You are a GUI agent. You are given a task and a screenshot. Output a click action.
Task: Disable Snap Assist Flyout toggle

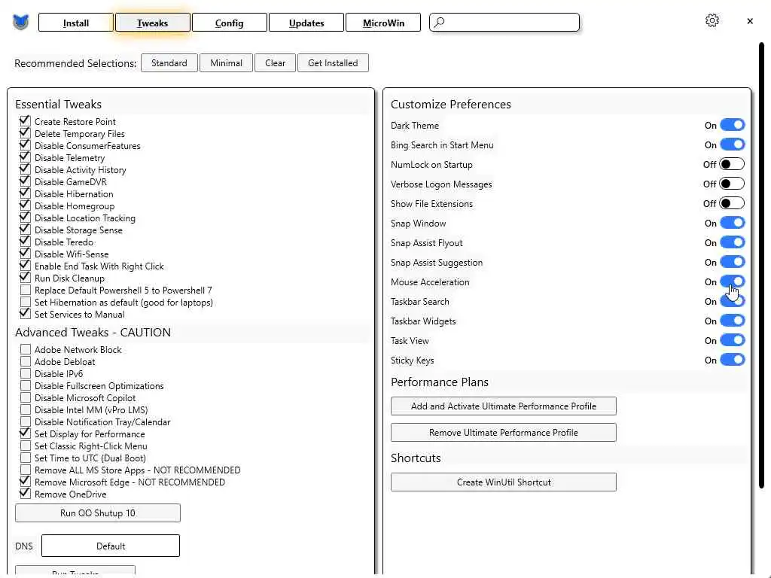coord(732,242)
